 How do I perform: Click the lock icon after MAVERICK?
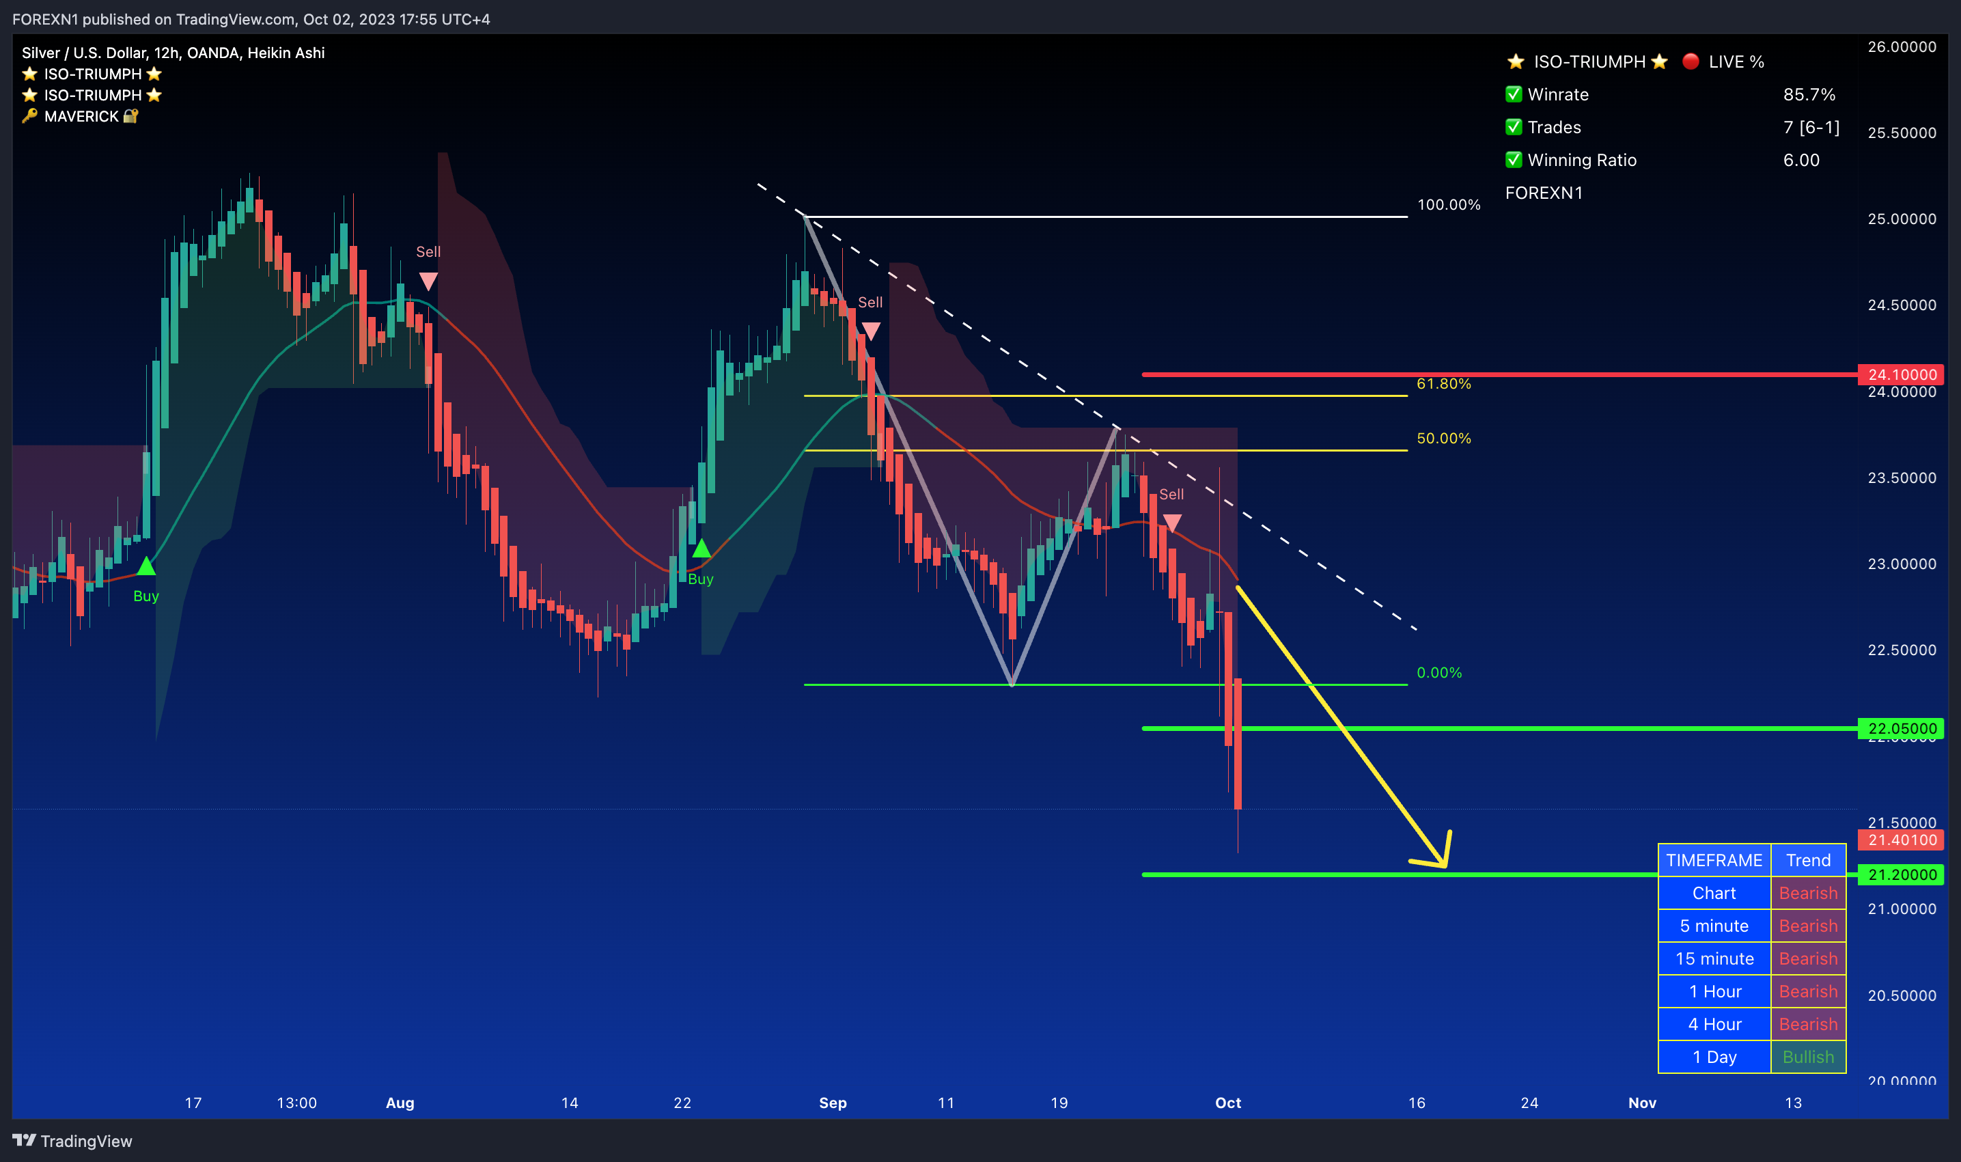click(x=130, y=116)
